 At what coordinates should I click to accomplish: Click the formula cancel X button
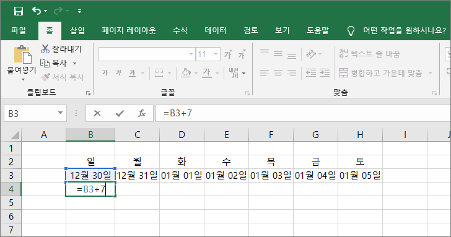(x=97, y=113)
